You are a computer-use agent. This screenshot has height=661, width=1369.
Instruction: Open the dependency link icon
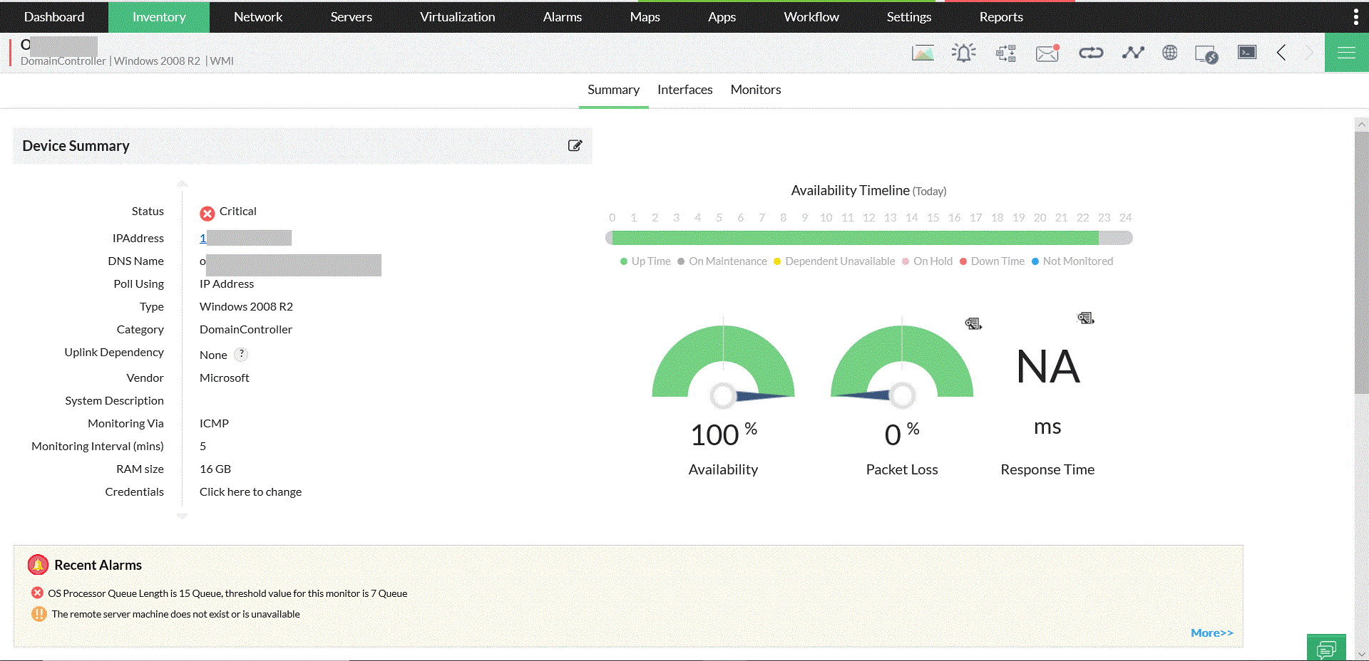[x=1090, y=52]
